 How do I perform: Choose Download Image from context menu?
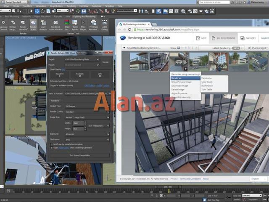[179, 86]
